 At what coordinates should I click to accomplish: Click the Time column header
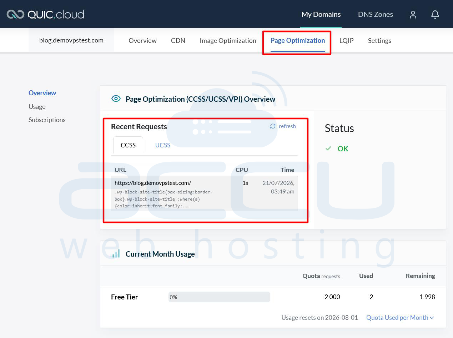pos(287,170)
